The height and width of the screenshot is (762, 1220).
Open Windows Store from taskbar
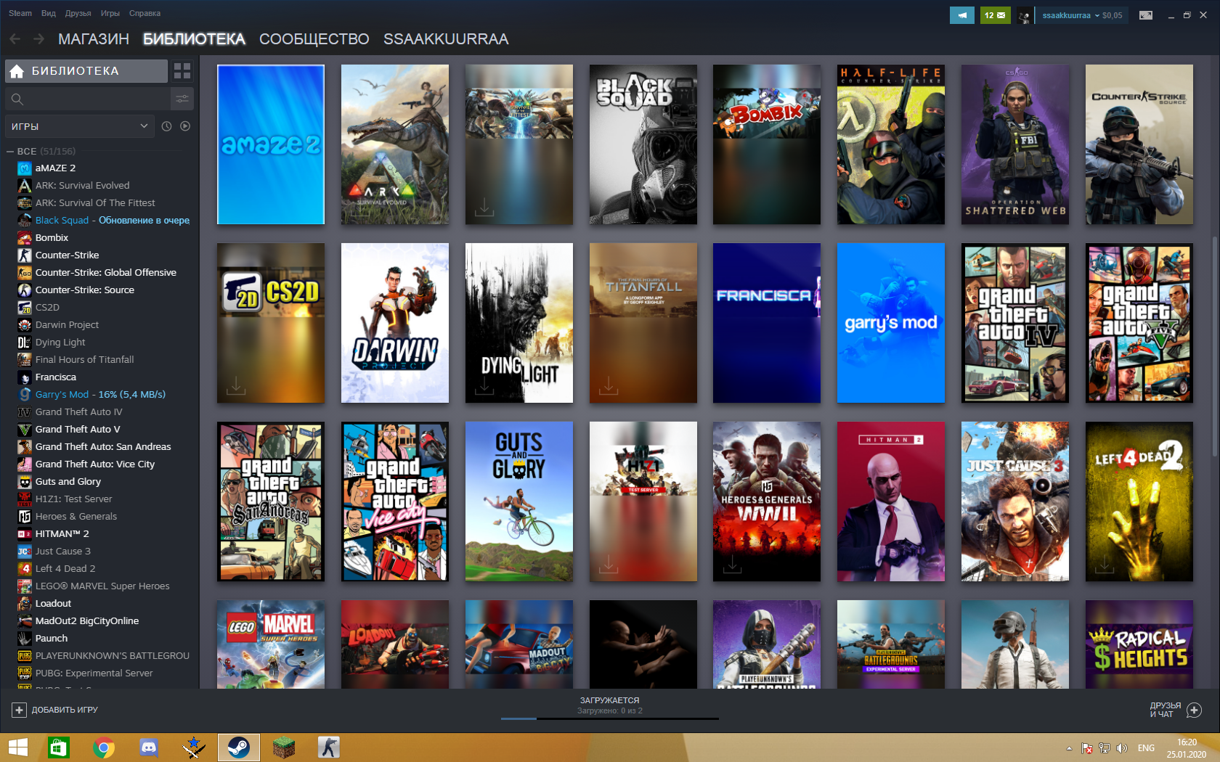[58, 747]
